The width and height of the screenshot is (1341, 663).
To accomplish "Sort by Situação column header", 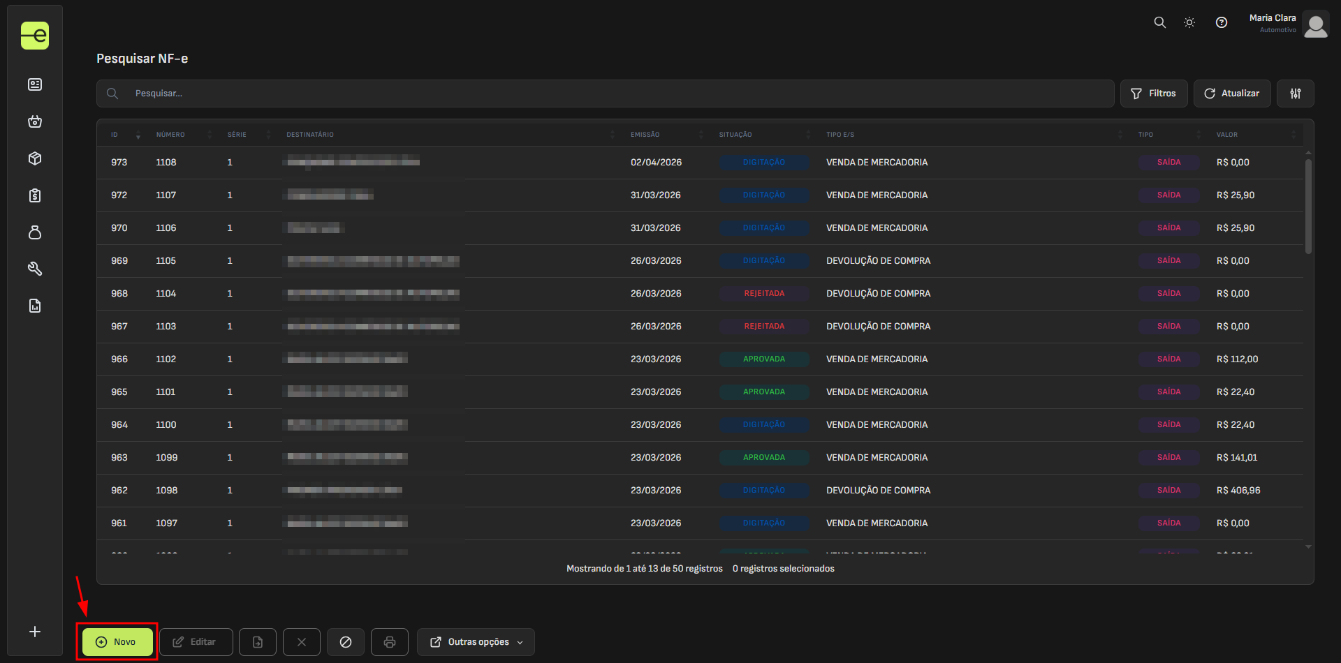I will tap(735, 135).
